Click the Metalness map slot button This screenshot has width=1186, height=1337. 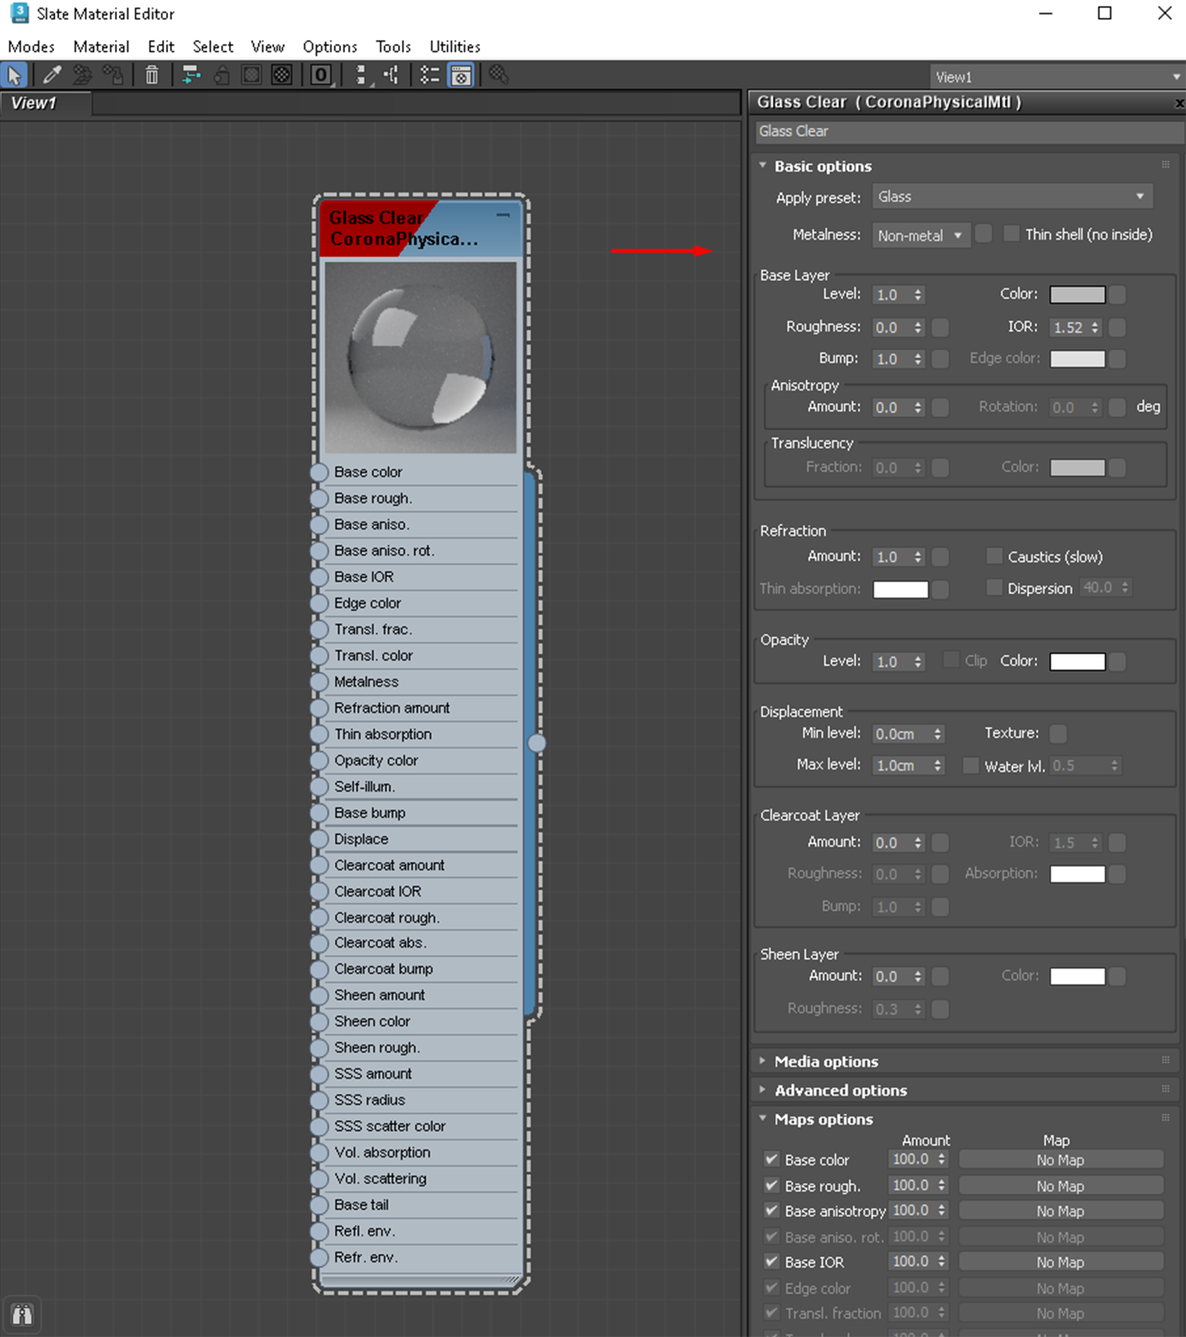tap(984, 234)
